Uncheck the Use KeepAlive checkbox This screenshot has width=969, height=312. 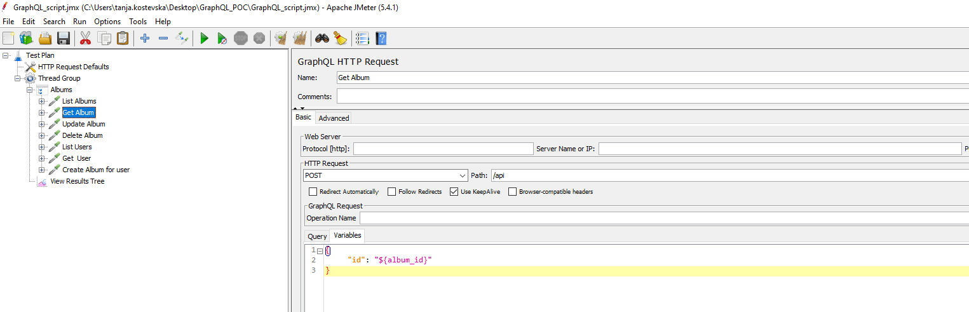(x=454, y=191)
